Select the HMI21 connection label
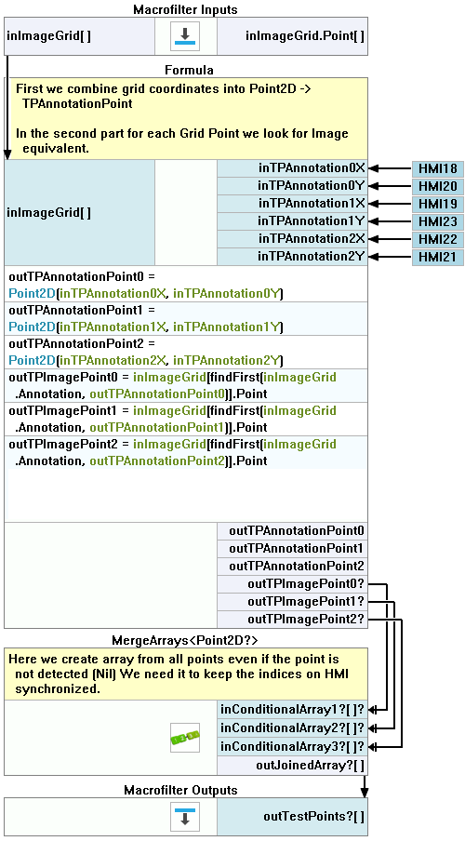Screen dimensions: 465x841 [438, 258]
